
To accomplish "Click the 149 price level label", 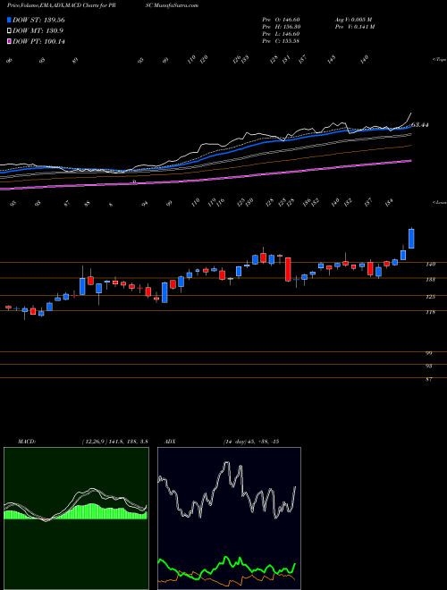I will 431,265.
